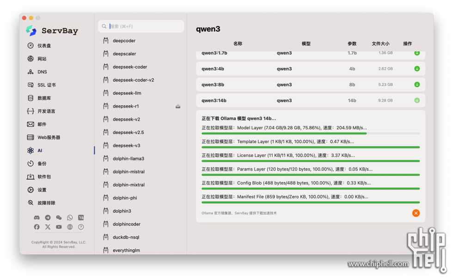Open the YouTube icon link

coord(59,227)
